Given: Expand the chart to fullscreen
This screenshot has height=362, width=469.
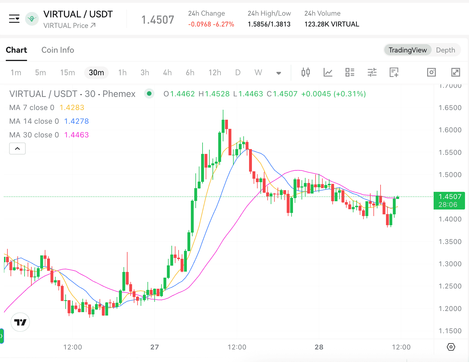Looking at the screenshot, I should 456,72.
